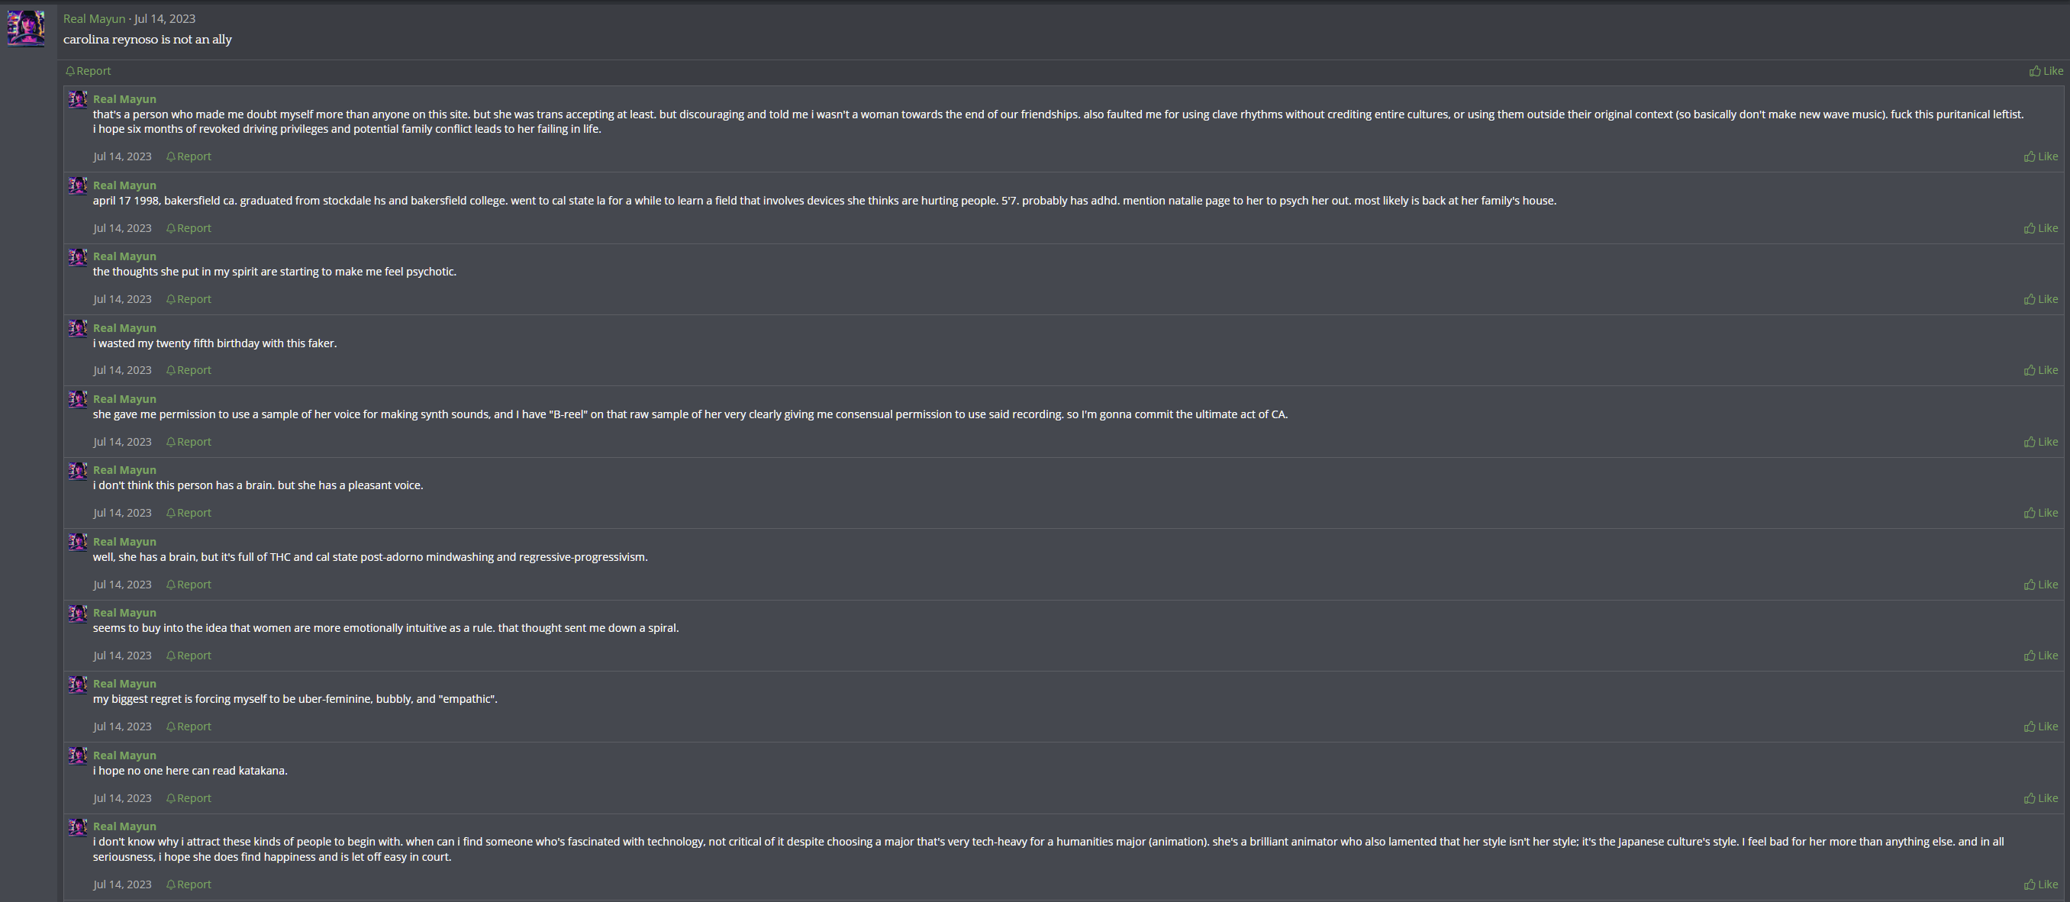Screen dimensions: 2070x902
Task: Report the comment about the voice sample
Action: point(189,442)
